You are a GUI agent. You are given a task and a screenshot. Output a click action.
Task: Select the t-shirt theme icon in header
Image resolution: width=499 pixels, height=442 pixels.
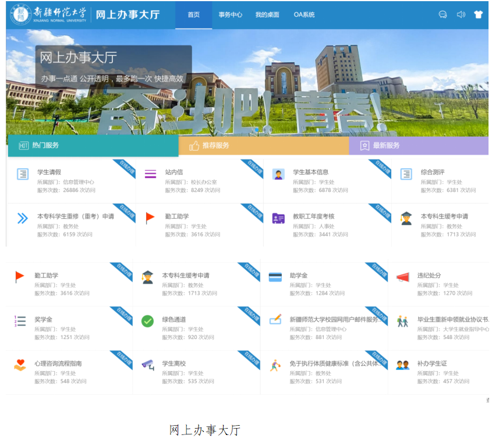(x=479, y=15)
